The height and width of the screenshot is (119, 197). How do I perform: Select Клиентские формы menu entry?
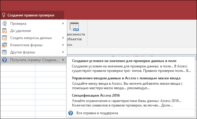click(34, 45)
